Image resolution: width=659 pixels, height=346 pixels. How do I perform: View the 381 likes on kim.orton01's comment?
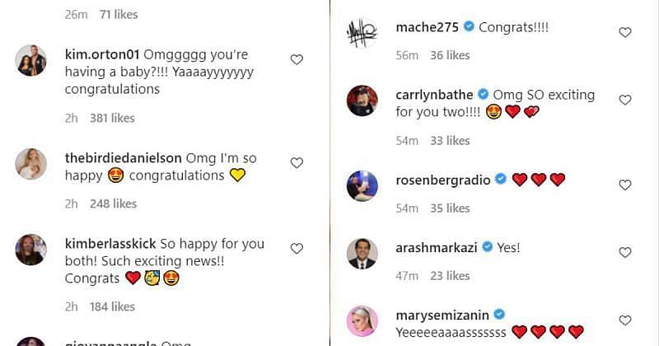tap(112, 118)
